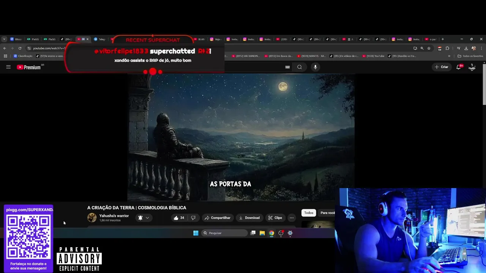This screenshot has width=486, height=273.
Task: Switch to the Veja Instagram tab
Action: (x=216, y=39)
